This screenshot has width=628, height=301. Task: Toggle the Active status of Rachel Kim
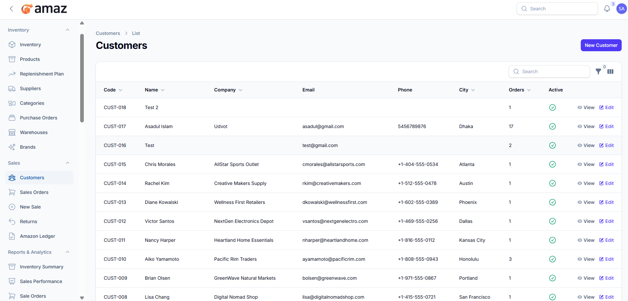point(552,183)
